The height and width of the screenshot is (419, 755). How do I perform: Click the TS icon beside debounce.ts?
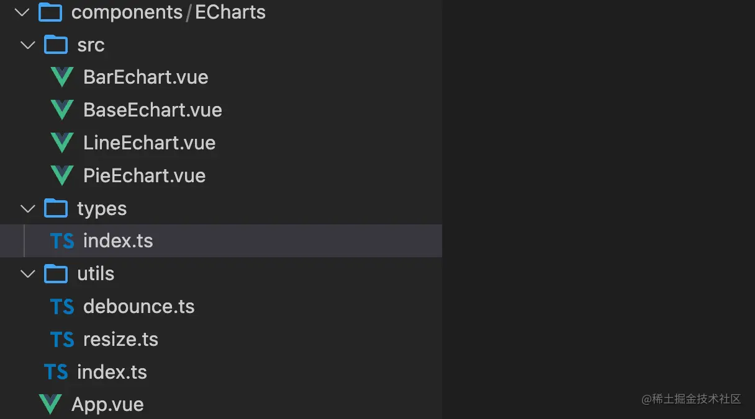coord(62,307)
